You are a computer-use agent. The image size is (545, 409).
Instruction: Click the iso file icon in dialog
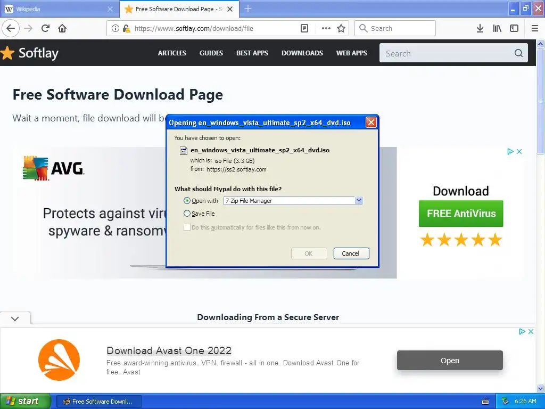coord(183,150)
